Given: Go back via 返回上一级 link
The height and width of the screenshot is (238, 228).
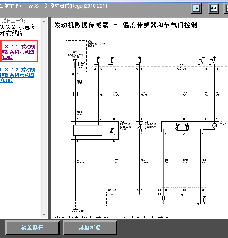Looking at the screenshot, I should [13, 20].
